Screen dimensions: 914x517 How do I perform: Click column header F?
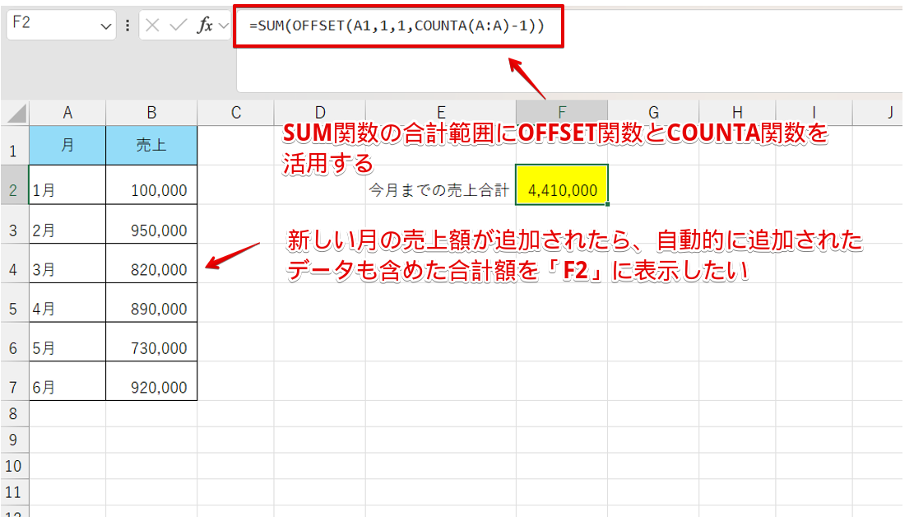pos(562,112)
